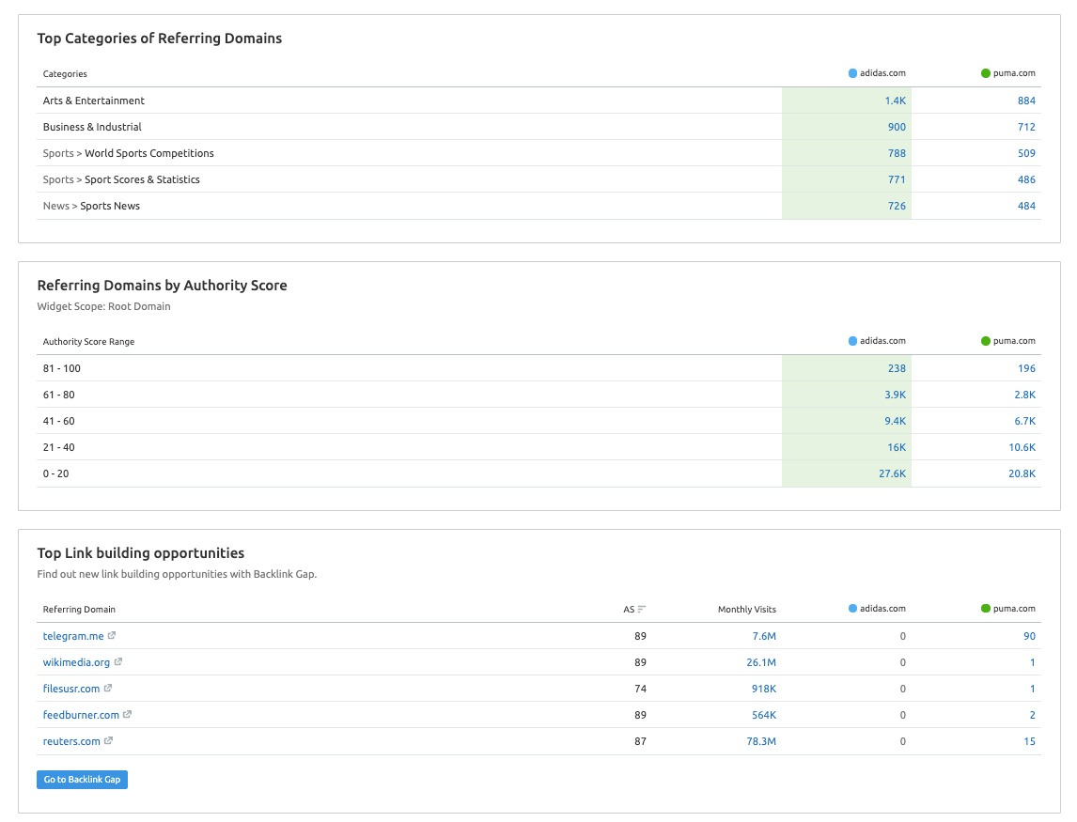
Task: Open external link icon next to filesusr.com
Action: 107,688
